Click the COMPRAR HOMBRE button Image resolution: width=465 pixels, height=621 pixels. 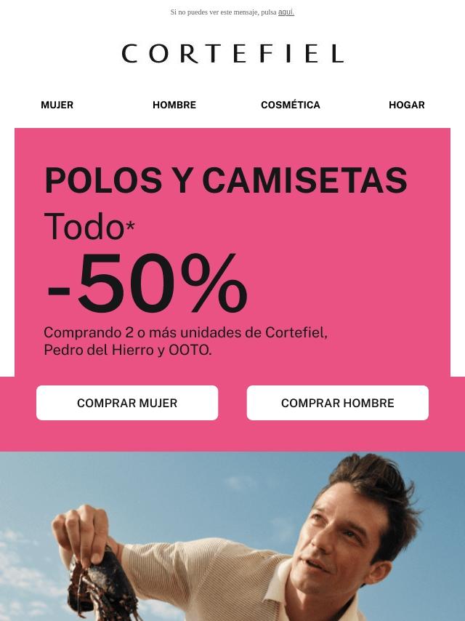(338, 403)
